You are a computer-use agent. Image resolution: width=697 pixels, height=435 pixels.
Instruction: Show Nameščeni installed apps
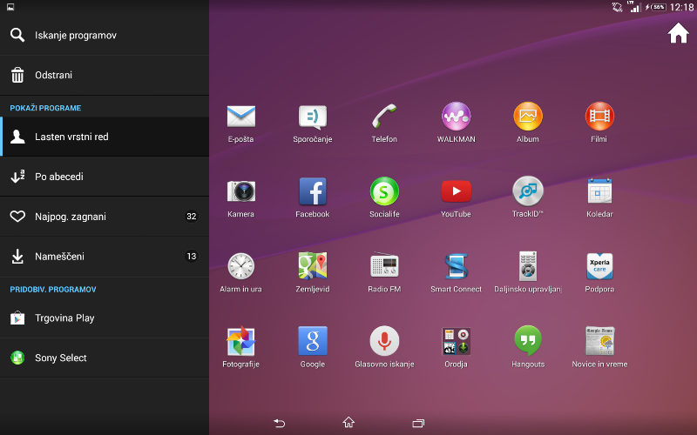click(105, 257)
